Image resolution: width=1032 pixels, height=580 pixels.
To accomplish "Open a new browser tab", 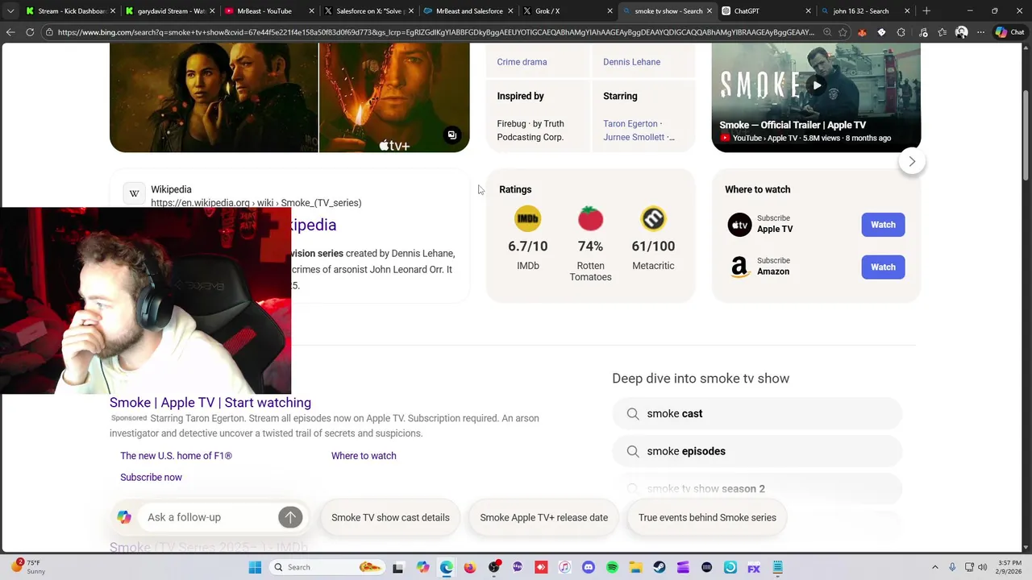I will coord(926,11).
